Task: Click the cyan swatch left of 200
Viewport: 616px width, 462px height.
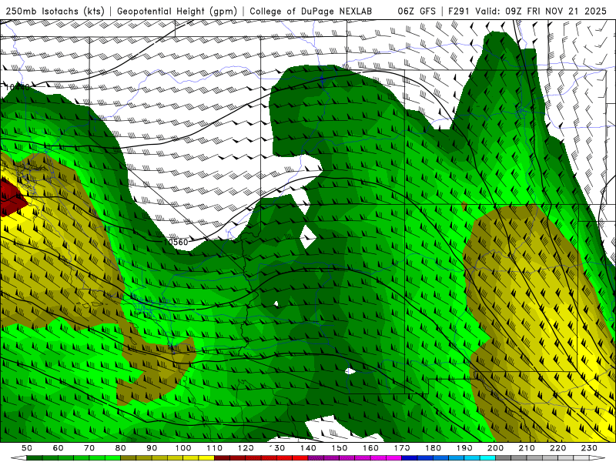Action: 487,458
